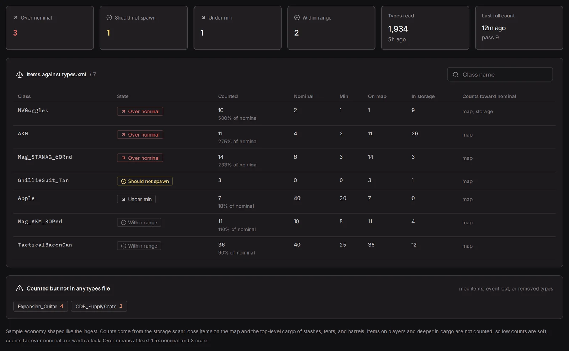The height and width of the screenshot is (351, 569).
Task: Sort by the Counted column header
Action: tap(228, 96)
